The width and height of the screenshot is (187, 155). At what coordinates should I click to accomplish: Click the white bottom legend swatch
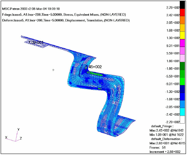coord(182,119)
